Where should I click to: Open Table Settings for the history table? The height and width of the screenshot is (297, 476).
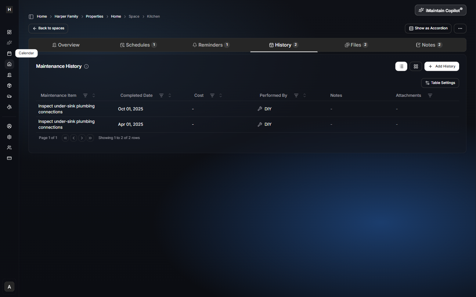440,83
